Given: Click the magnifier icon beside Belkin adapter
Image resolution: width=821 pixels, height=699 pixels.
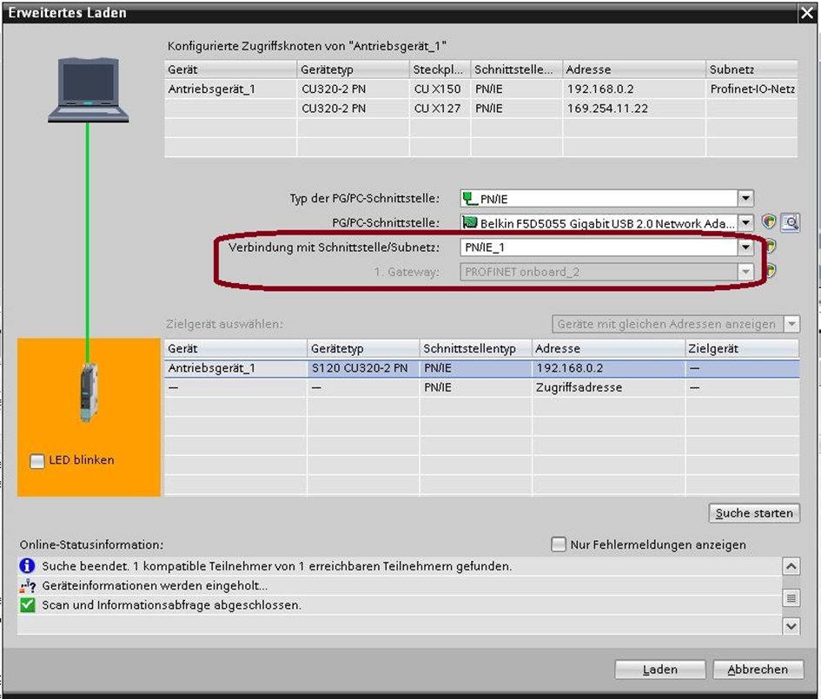Looking at the screenshot, I should coord(790,223).
